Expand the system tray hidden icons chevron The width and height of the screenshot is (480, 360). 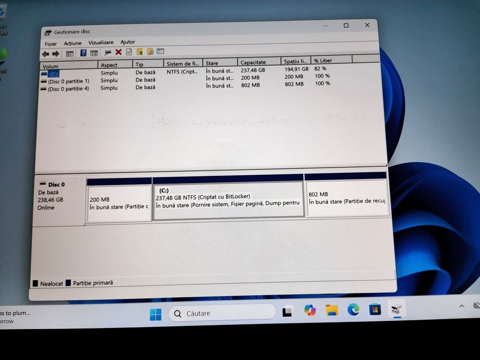tap(461, 306)
